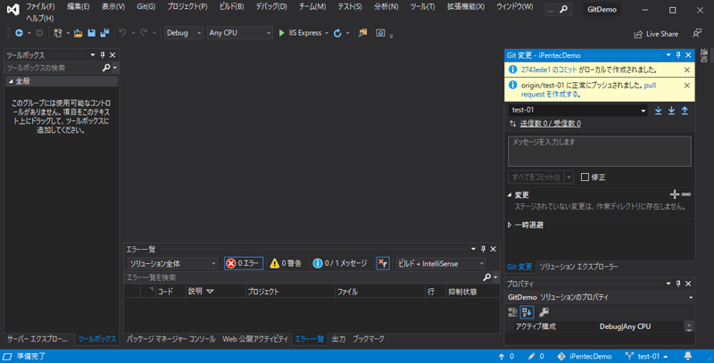Click the open file folder icon

[x=79, y=33]
